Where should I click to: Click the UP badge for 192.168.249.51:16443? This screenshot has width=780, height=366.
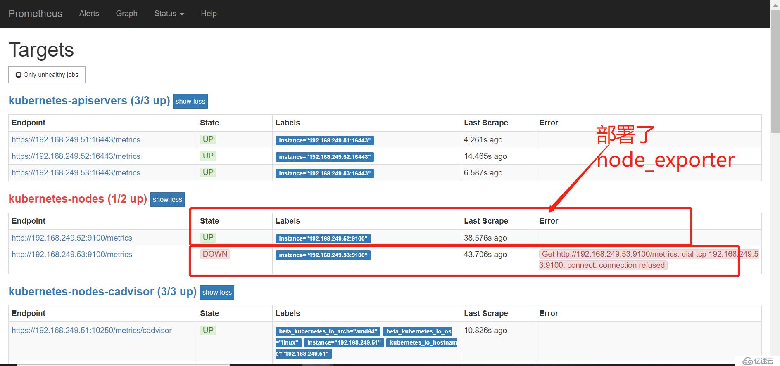(208, 139)
